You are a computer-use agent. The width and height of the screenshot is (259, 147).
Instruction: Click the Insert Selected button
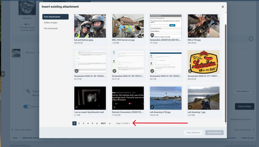[x=214, y=133]
